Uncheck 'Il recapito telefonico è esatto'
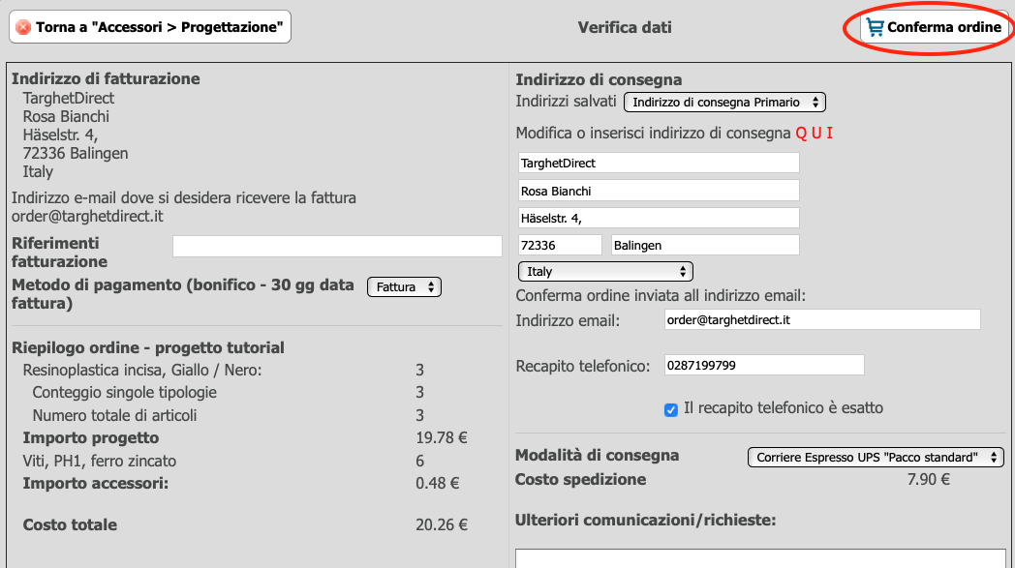Image resolution: width=1015 pixels, height=568 pixels. click(670, 409)
